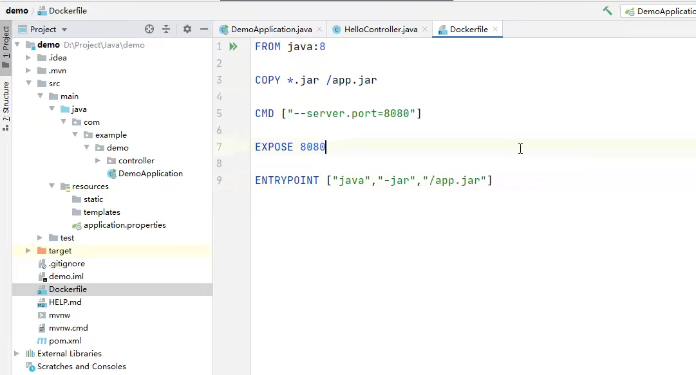
Task: Click the .gitignore file icon
Action: (41, 263)
